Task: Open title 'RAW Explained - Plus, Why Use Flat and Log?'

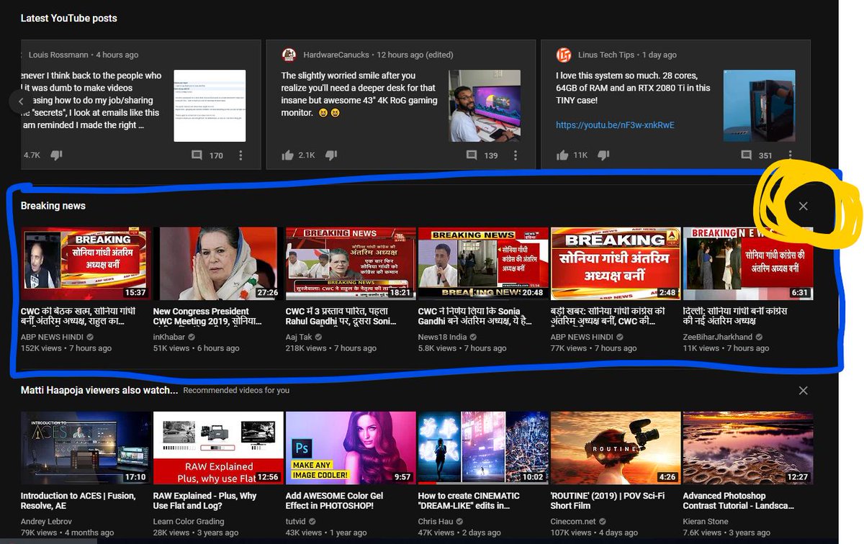Action: pyautogui.click(x=205, y=501)
